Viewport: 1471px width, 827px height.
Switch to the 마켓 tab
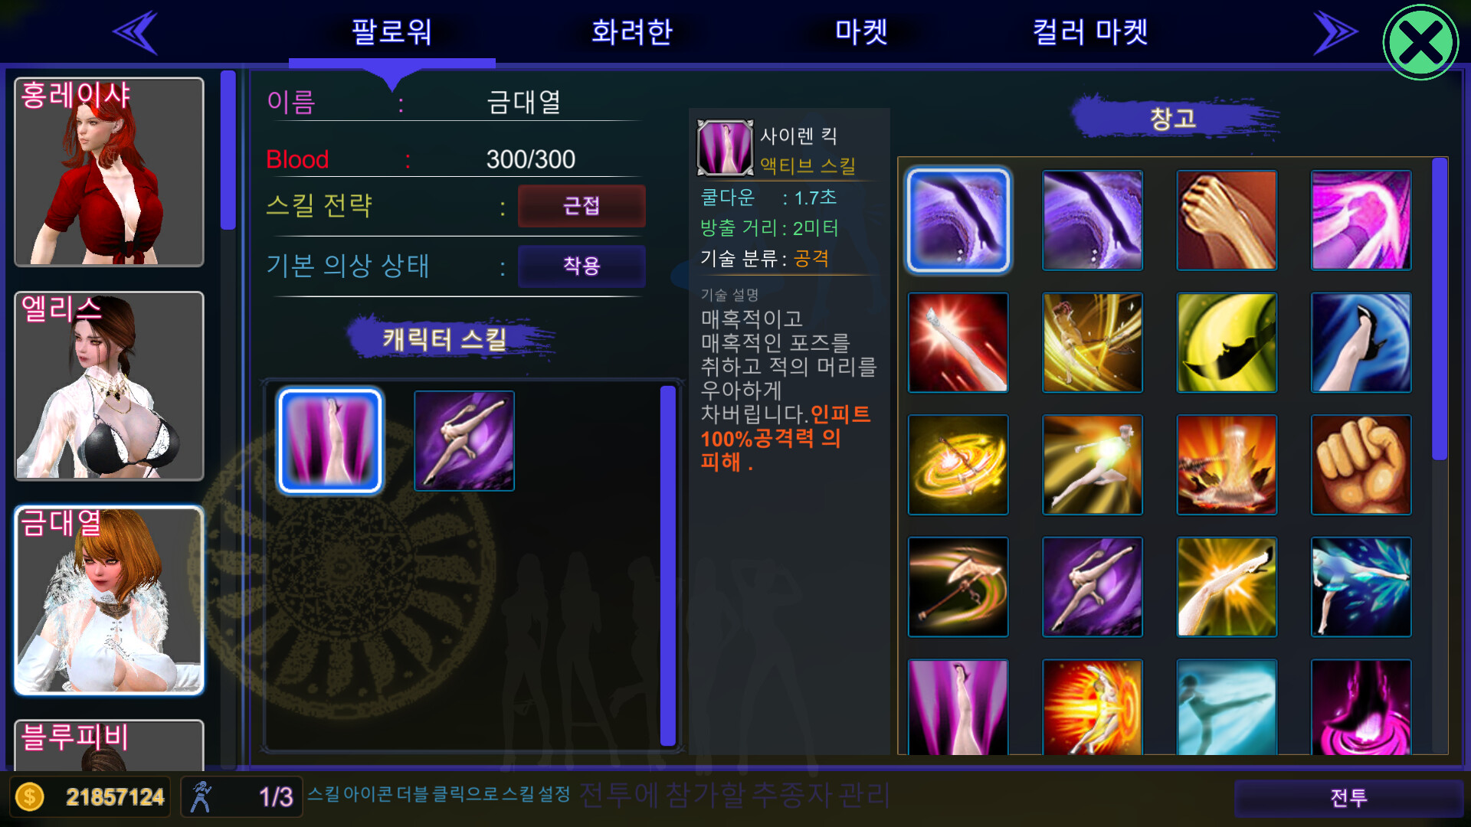(861, 32)
